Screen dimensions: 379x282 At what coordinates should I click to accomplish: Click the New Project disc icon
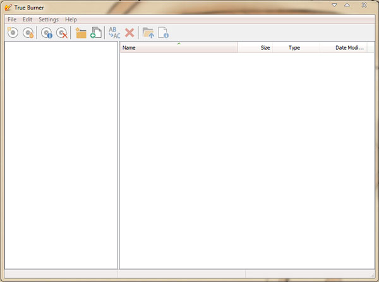(13, 33)
